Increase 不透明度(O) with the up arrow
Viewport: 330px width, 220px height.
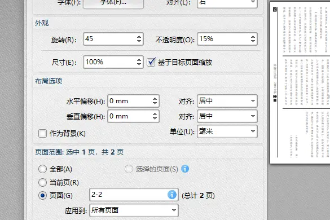pos(253,37)
